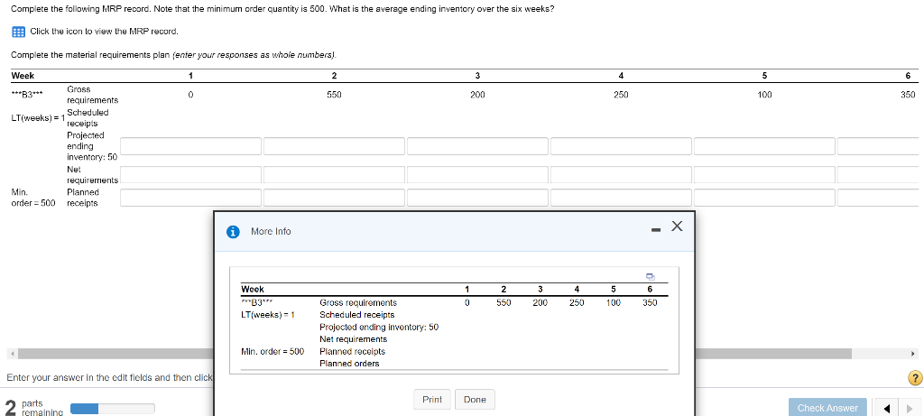Close the More Info dialog with X

point(677,226)
